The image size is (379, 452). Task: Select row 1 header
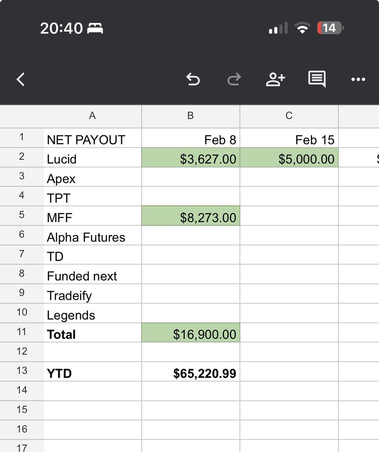(22, 137)
